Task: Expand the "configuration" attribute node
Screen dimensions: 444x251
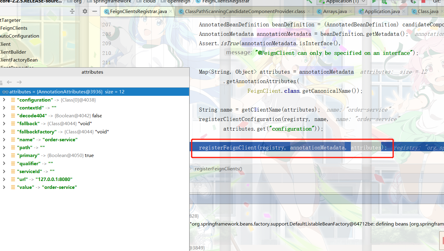Action: pos(4,100)
